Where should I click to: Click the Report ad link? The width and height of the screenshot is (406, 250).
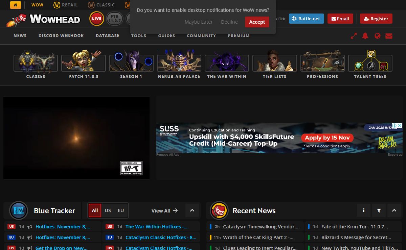coord(395,155)
